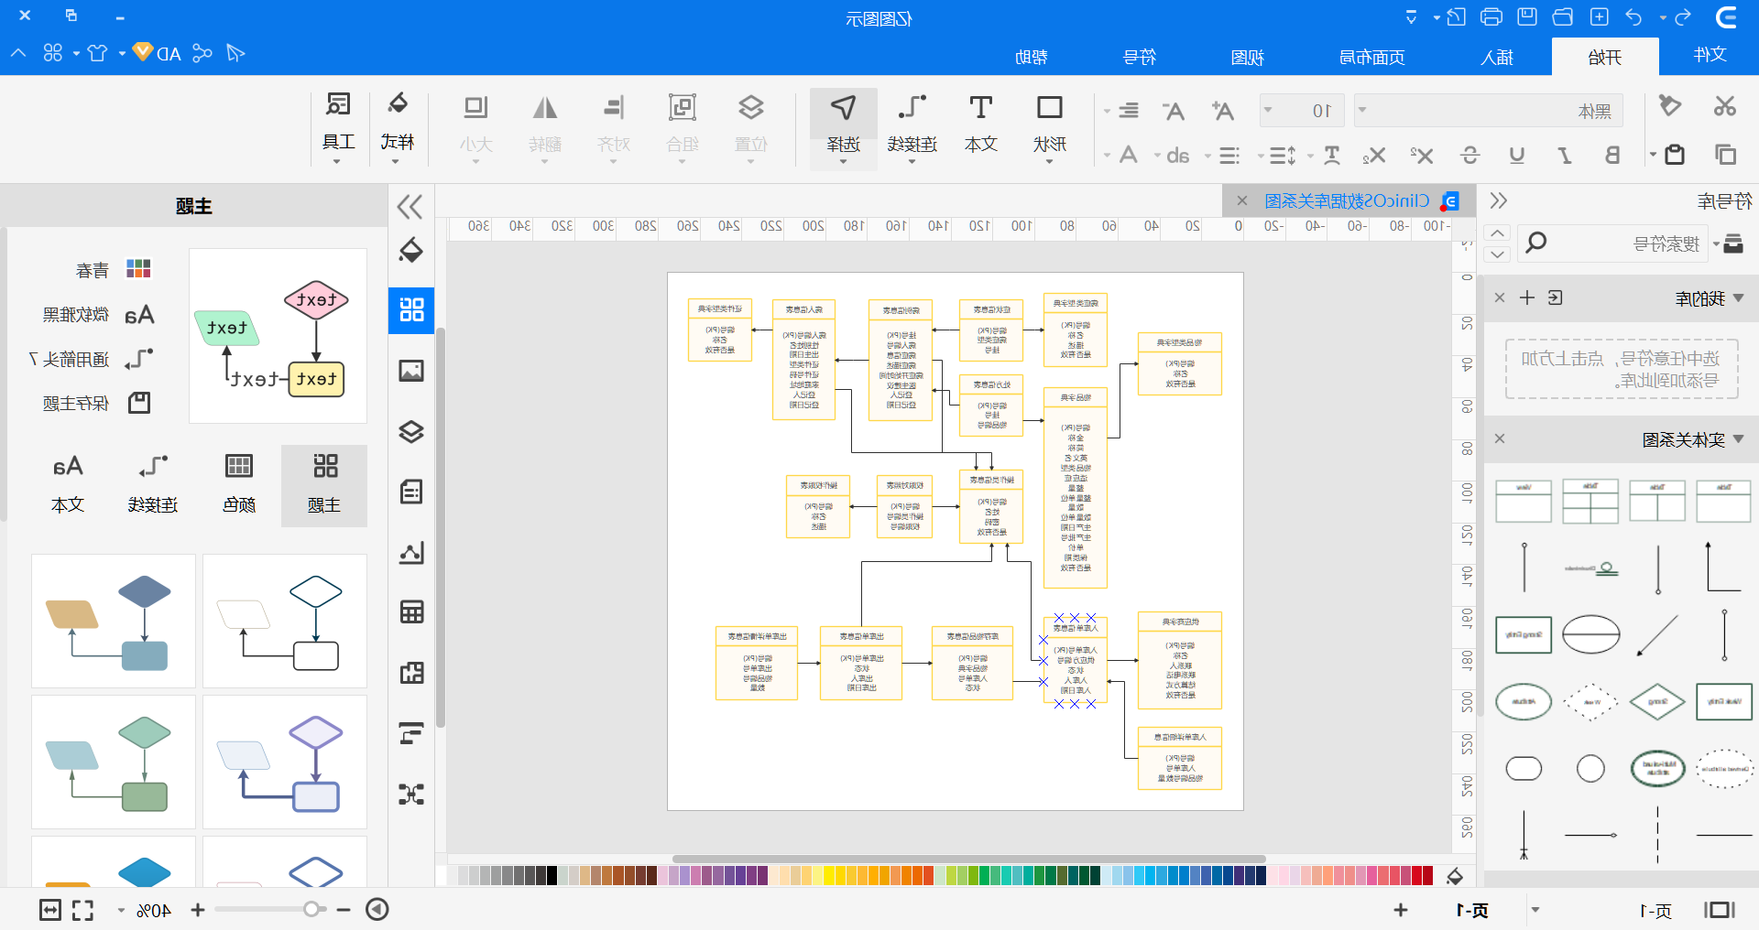Toggle superscript formatting
Viewport: 1759px width, 930px height.
[x=1421, y=155]
